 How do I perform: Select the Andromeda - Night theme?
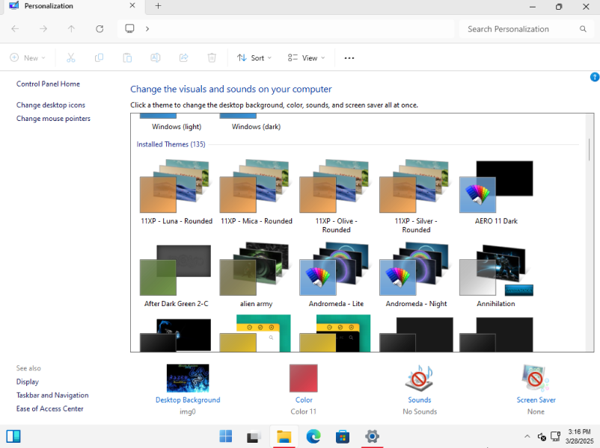point(416,276)
